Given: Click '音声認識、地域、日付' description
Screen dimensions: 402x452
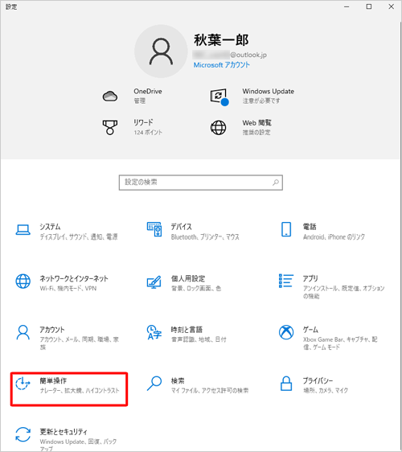Looking at the screenshot, I should click(x=199, y=339).
